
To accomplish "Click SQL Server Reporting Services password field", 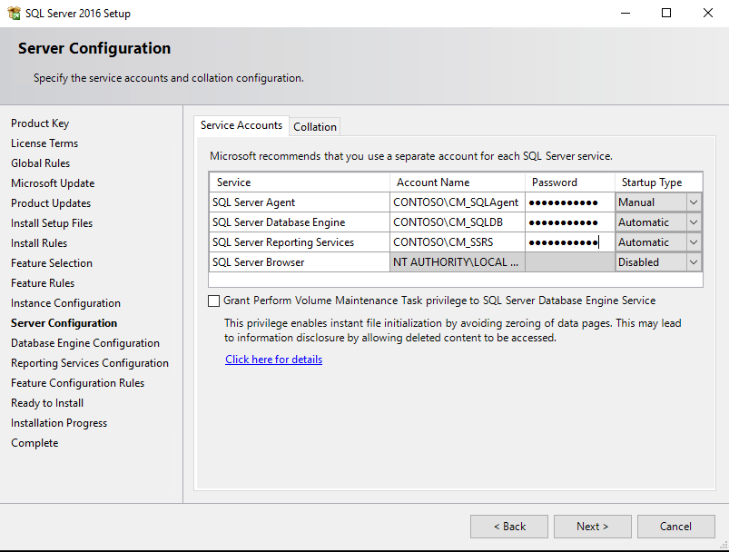I will click(x=570, y=242).
